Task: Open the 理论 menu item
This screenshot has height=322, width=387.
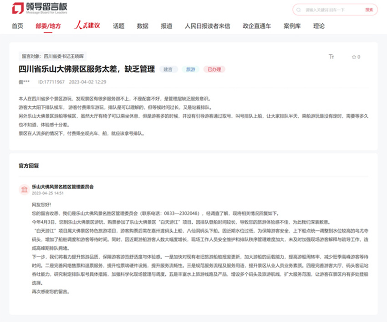Action: pos(319,26)
